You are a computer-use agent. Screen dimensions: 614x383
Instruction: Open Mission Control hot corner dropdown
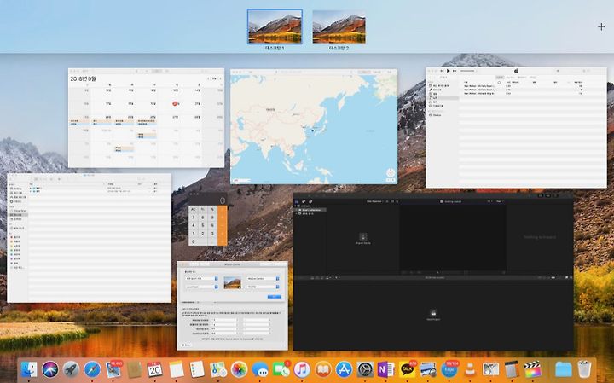point(264,278)
